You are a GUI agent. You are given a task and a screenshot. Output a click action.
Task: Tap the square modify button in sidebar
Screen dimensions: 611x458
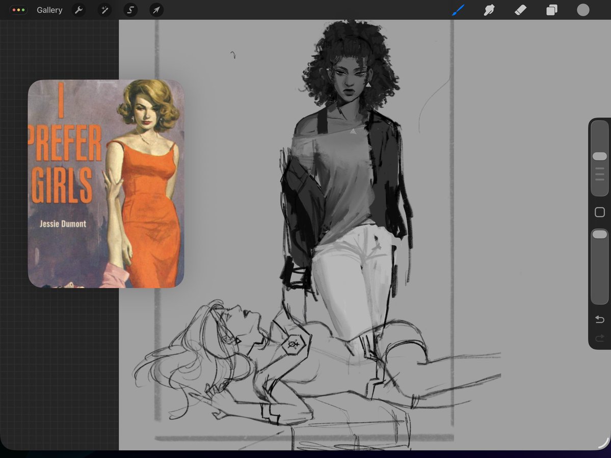pyautogui.click(x=600, y=212)
